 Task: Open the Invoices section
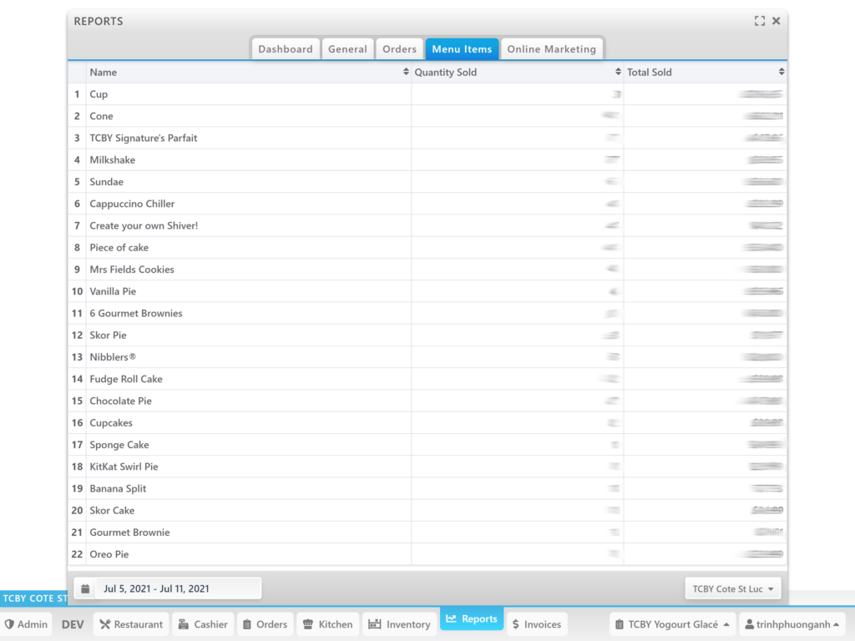tap(535, 624)
